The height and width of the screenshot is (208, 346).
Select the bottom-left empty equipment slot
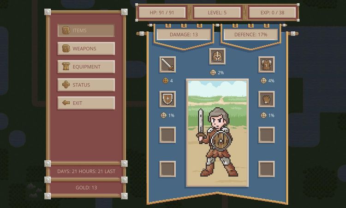[x=167, y=168]
